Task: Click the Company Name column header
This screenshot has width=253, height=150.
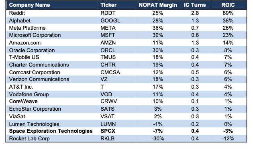Action: 29,5
